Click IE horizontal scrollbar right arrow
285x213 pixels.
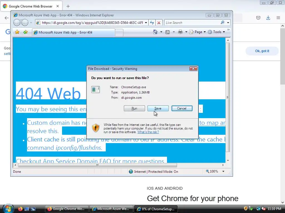(223, 165)
